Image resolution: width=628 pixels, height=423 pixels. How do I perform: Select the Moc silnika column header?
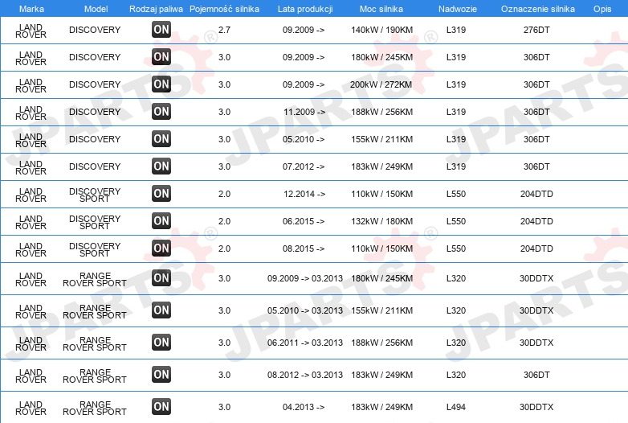(x=381, y=9)
